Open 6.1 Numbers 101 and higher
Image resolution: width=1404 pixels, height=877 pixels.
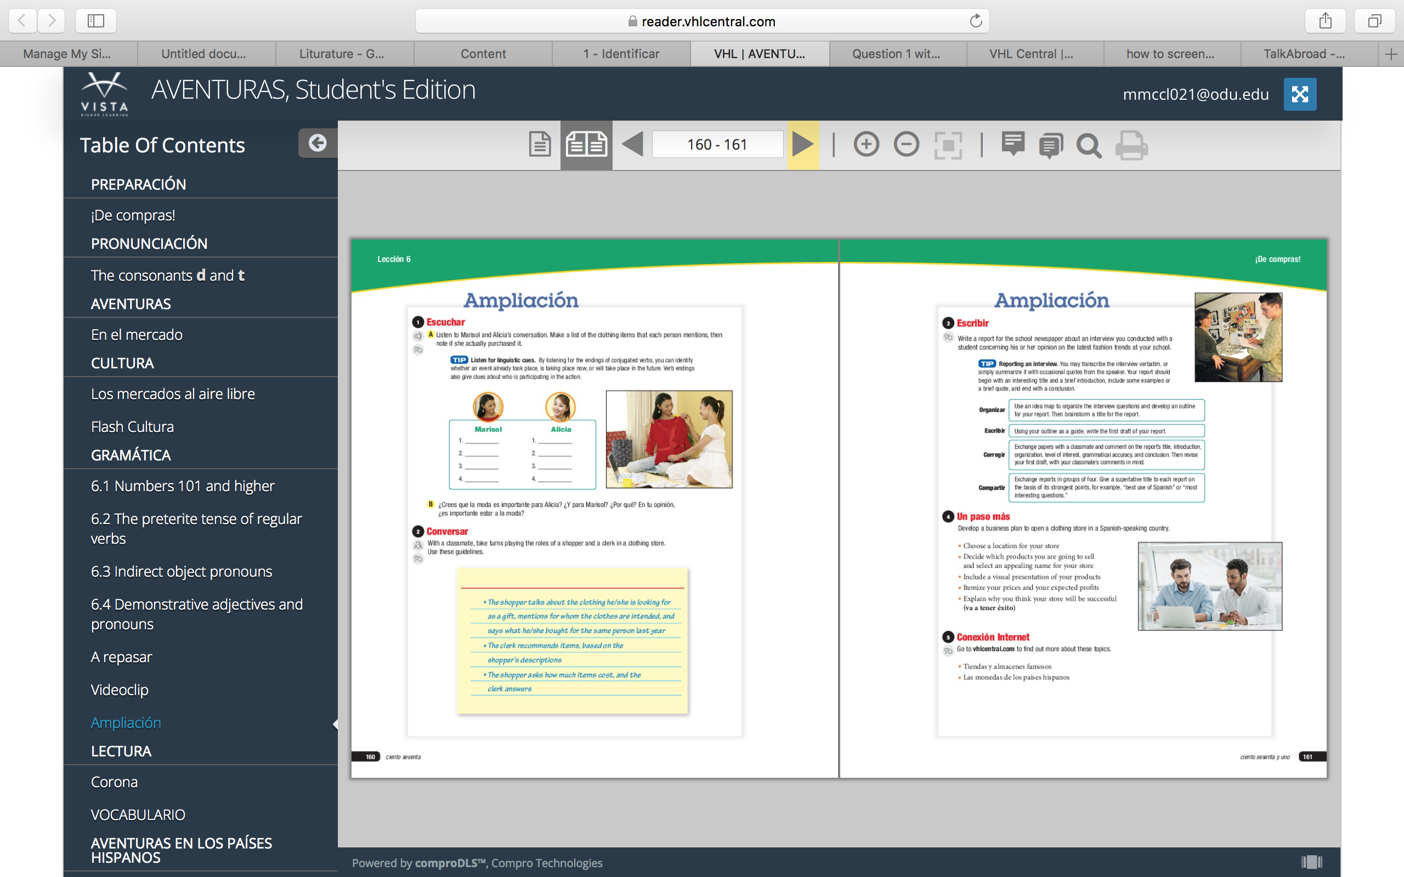(183, 486)
